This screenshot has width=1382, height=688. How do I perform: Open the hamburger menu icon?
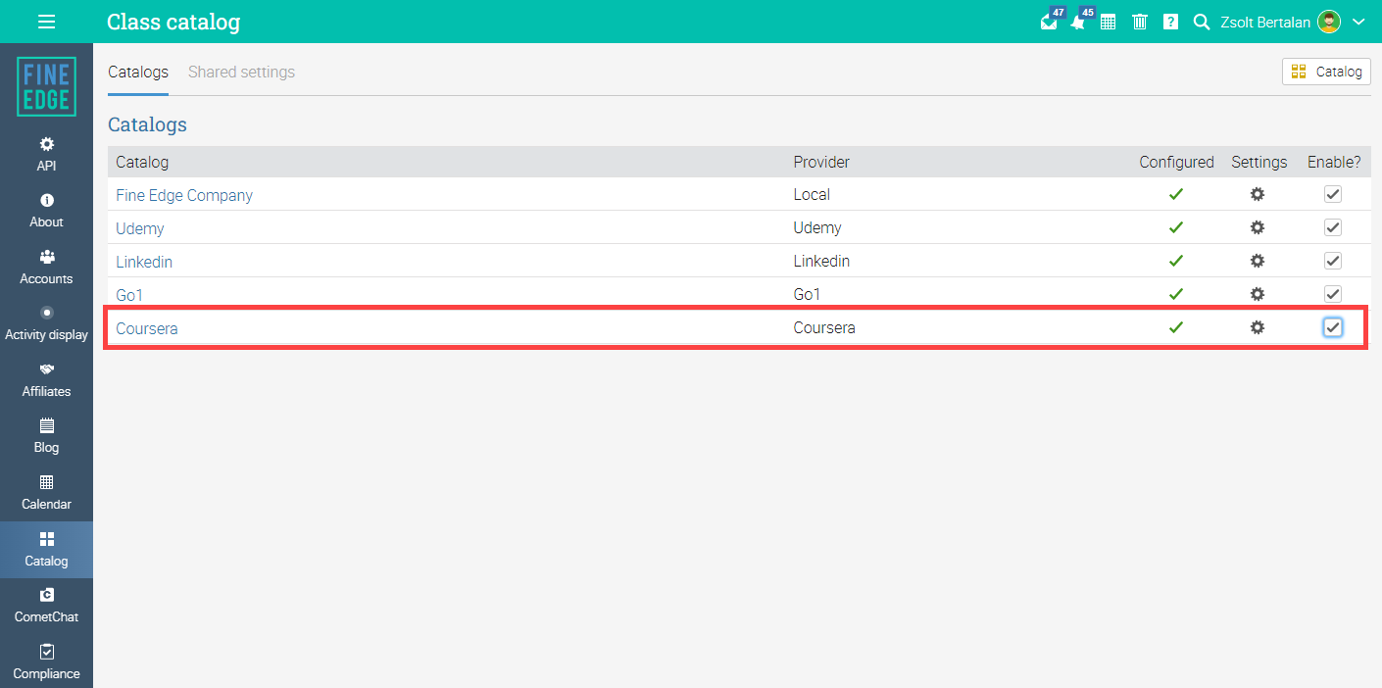(46, 22)
